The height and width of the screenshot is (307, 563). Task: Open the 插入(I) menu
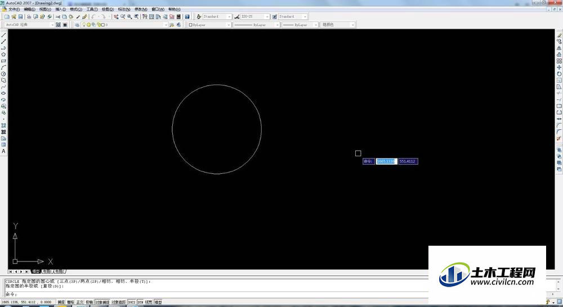point(61,10)
